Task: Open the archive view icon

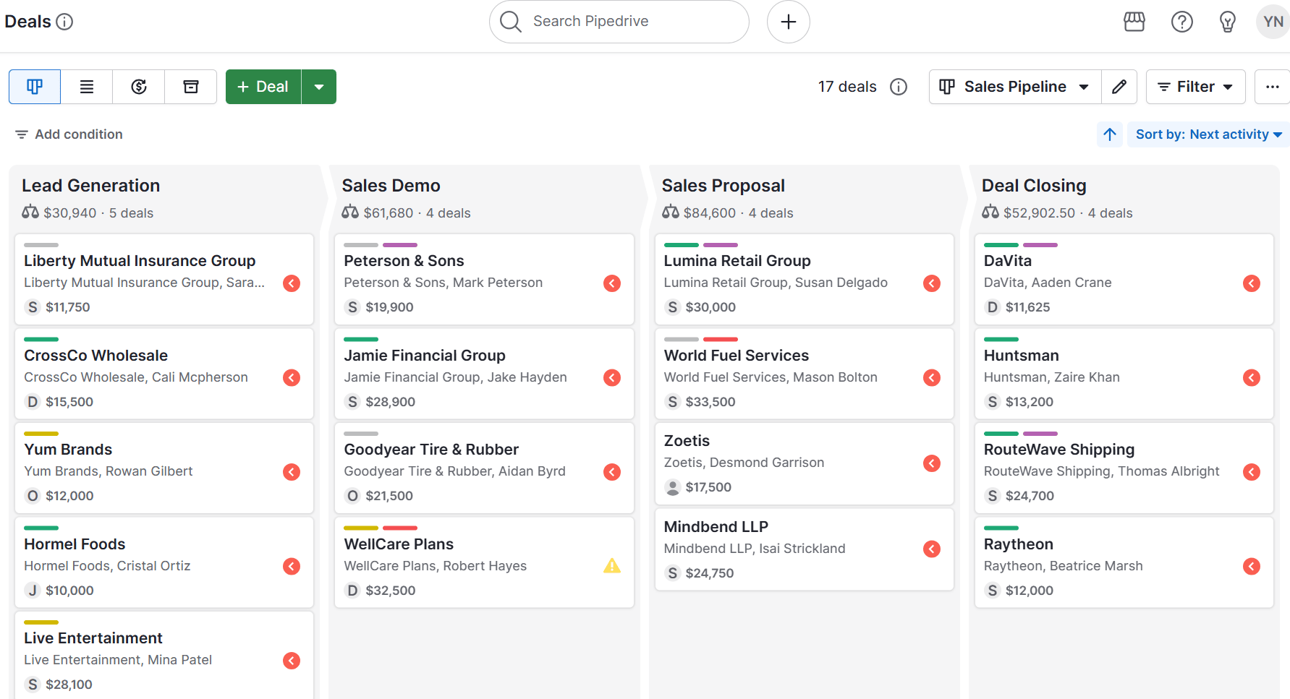Action: pyautogui.click(x=191, y=87)
